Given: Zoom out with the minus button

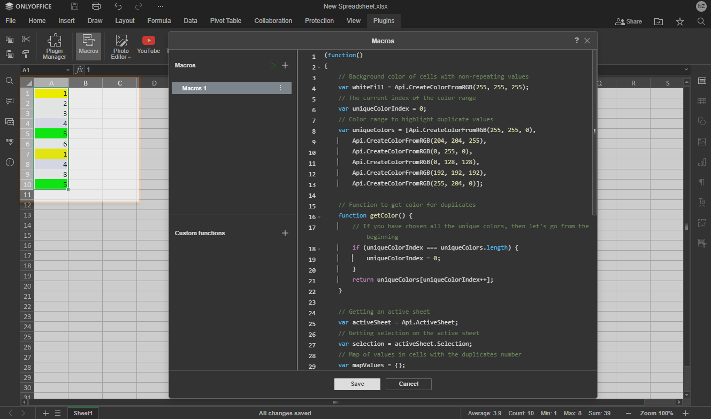Looking at the screenshot, I should click(x=629, y=413).
